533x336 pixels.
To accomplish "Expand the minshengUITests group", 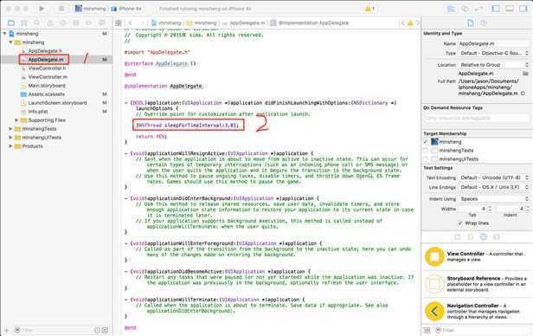I will click(x=10, y=138).
